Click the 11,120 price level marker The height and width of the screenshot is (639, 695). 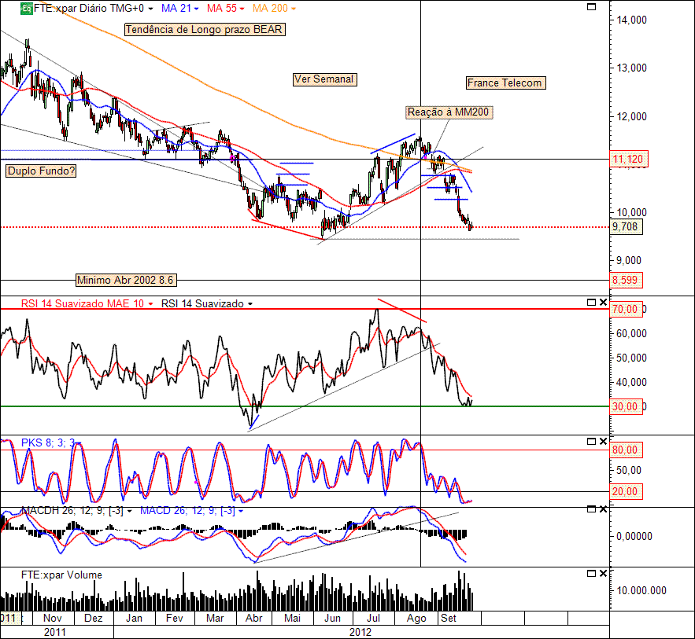coord(629,160)
